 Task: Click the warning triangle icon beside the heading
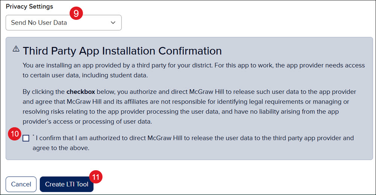click(16, 49)
